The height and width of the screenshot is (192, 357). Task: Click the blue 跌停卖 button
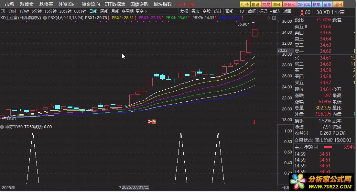click(x=304, y=4)
